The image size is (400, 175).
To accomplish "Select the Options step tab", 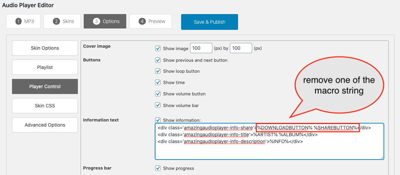I will [x=105, y=21].
